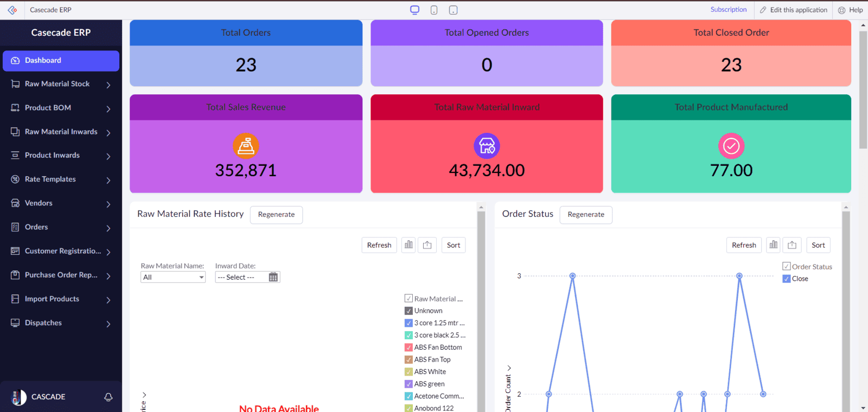Click the Import Products sidebar icon
868x412 pixels.
pyautogui.click(x=15, y=299)
